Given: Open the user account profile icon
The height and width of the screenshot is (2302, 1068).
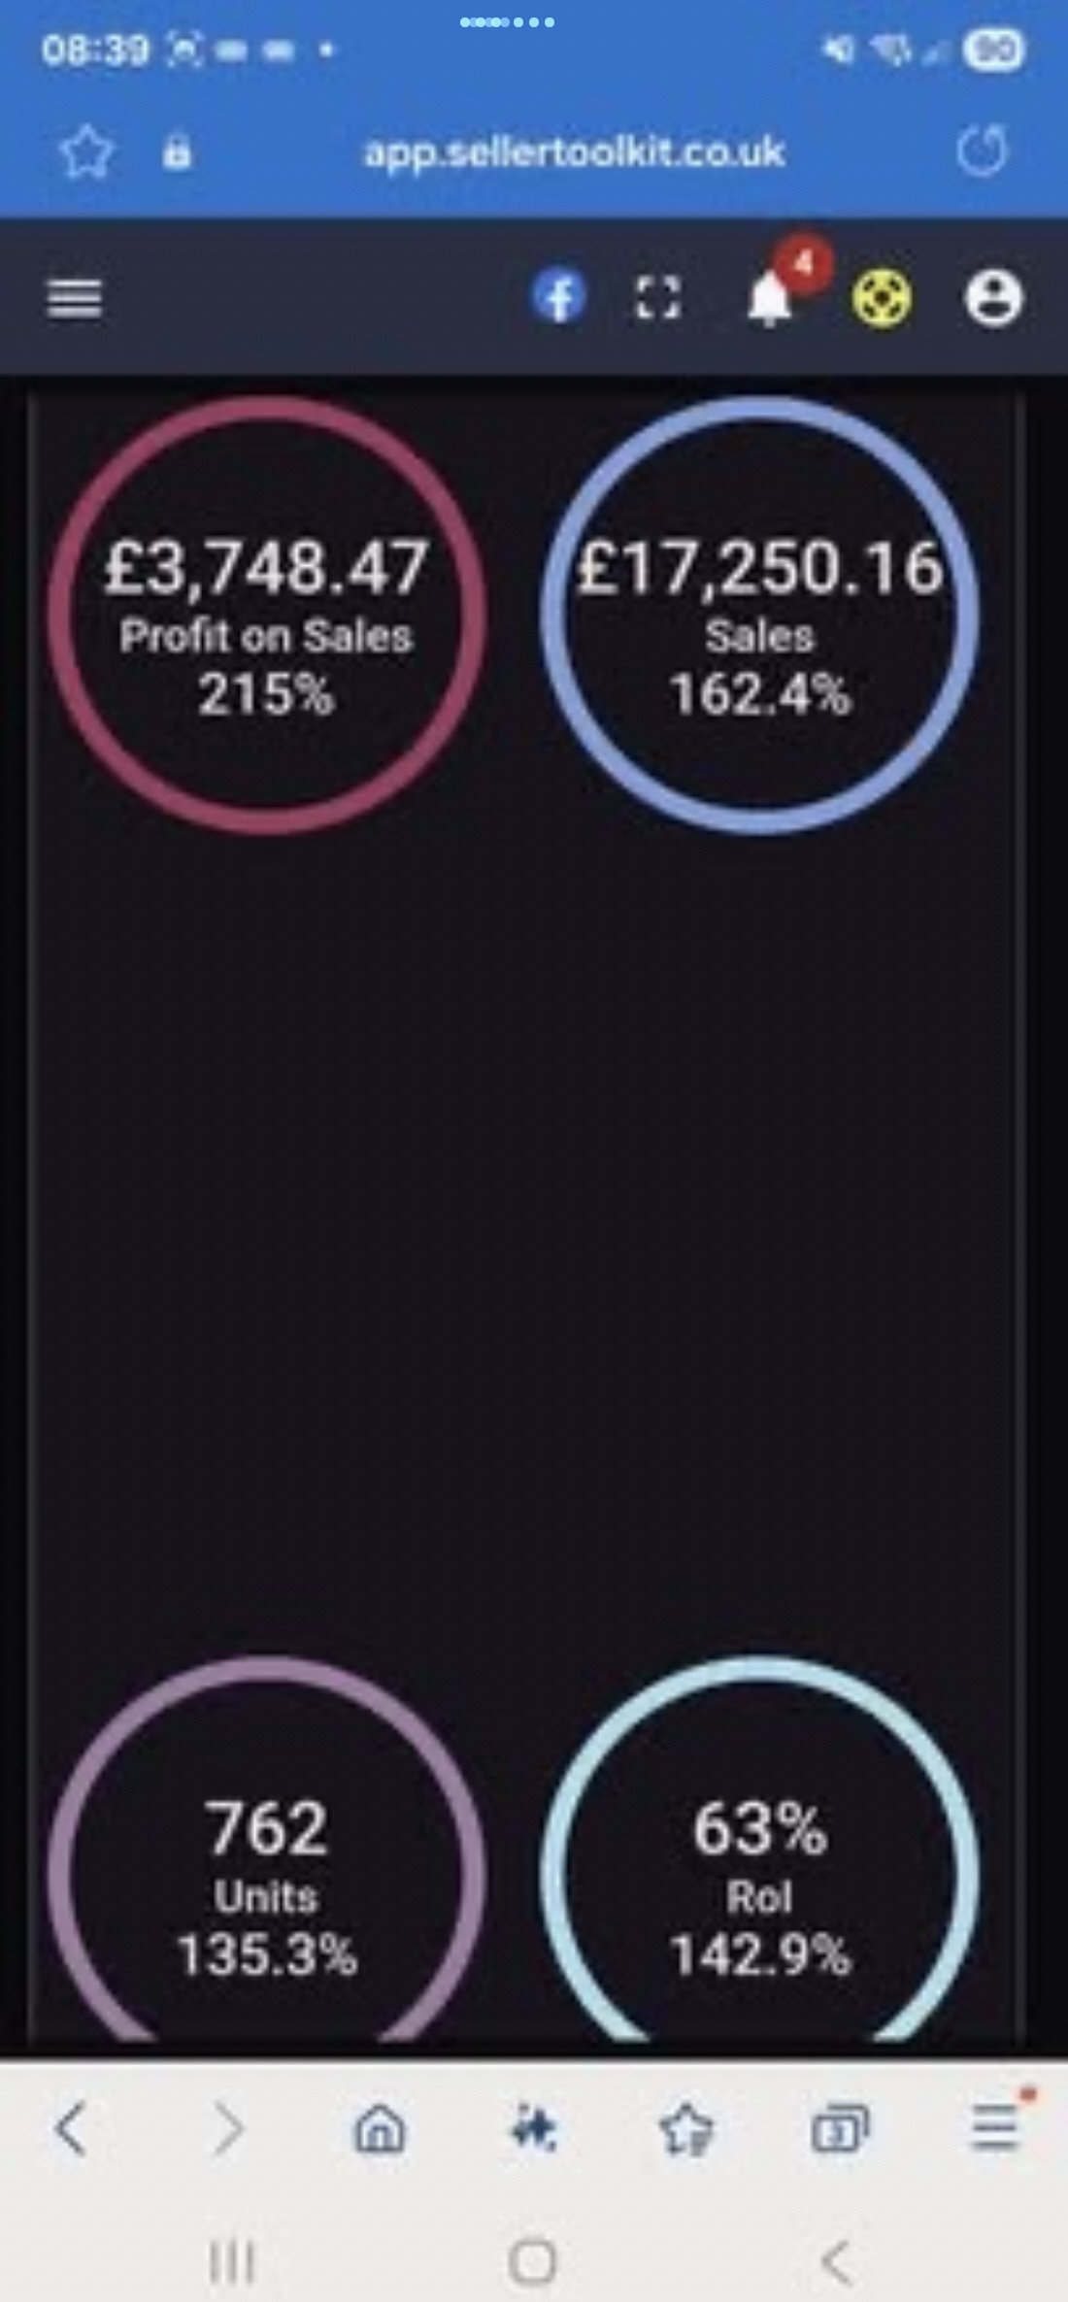Looking at the screenshot, I should 993,297.
